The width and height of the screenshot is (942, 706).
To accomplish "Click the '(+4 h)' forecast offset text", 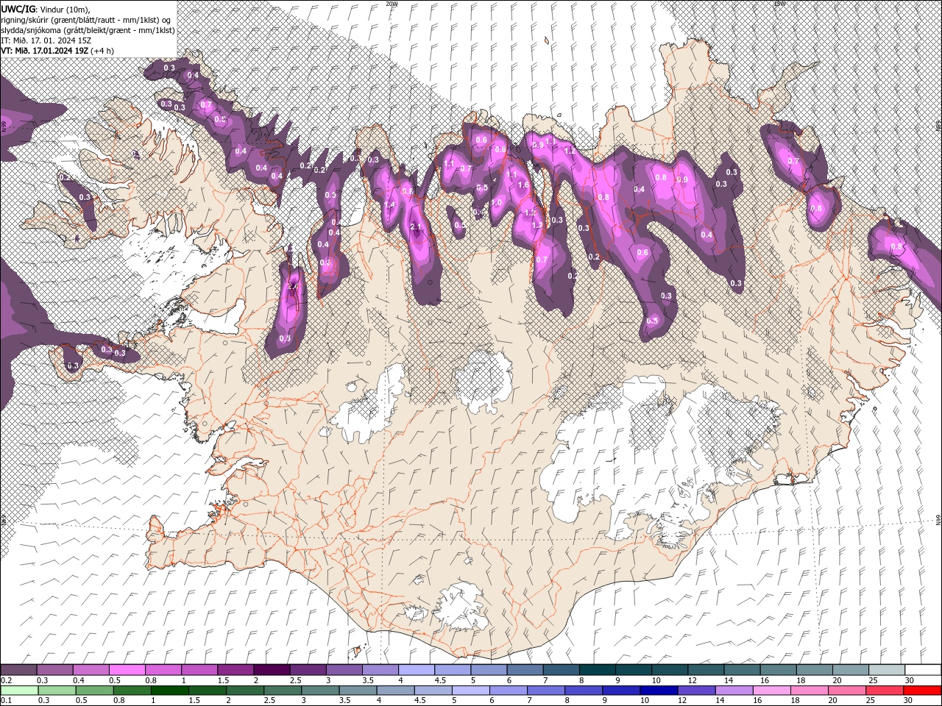I will point(102,50).
